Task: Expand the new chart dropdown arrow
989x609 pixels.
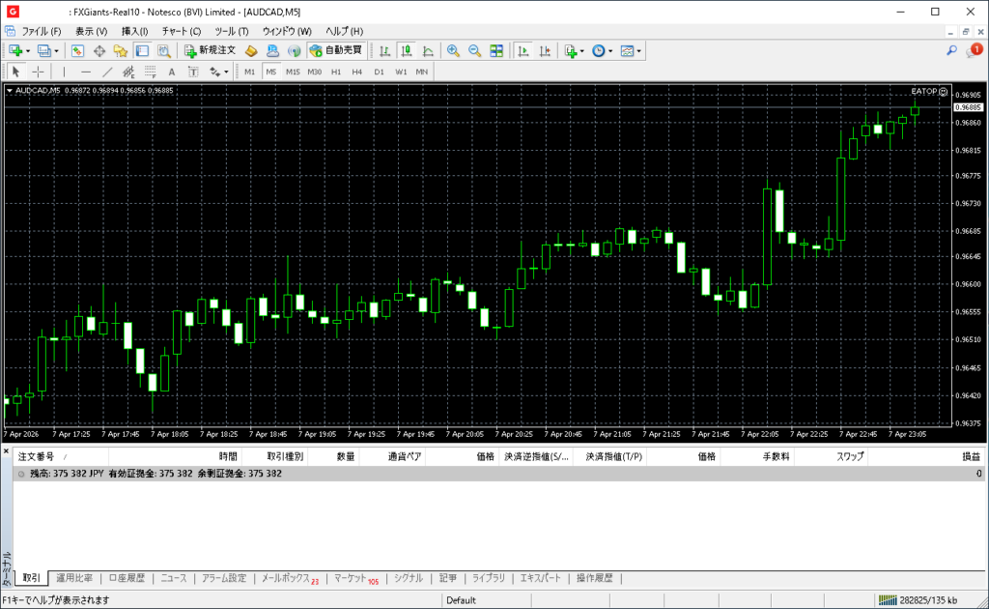Action: click(x=28, y=50)
